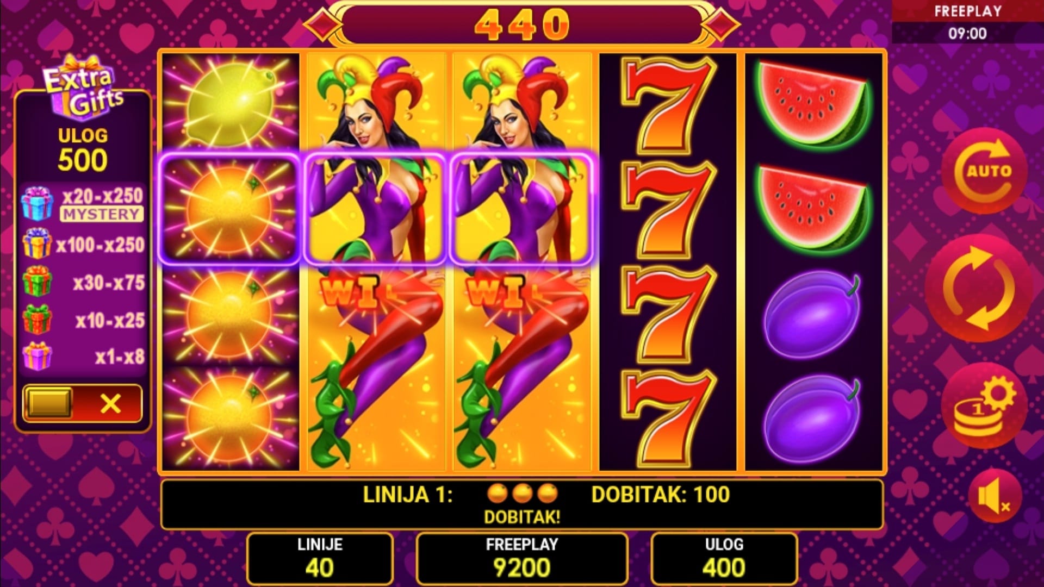
Task: Select the orange gift box x100-x250
Action: pyautogui.click(x=37, y=243)
